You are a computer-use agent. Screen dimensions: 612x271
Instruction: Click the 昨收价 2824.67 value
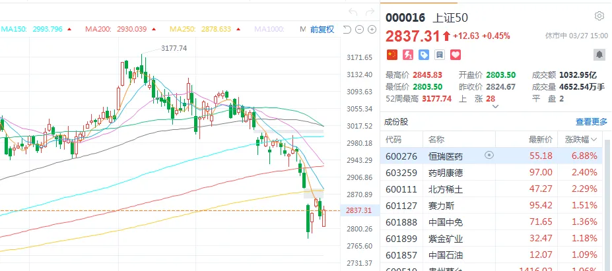[501, 86]
